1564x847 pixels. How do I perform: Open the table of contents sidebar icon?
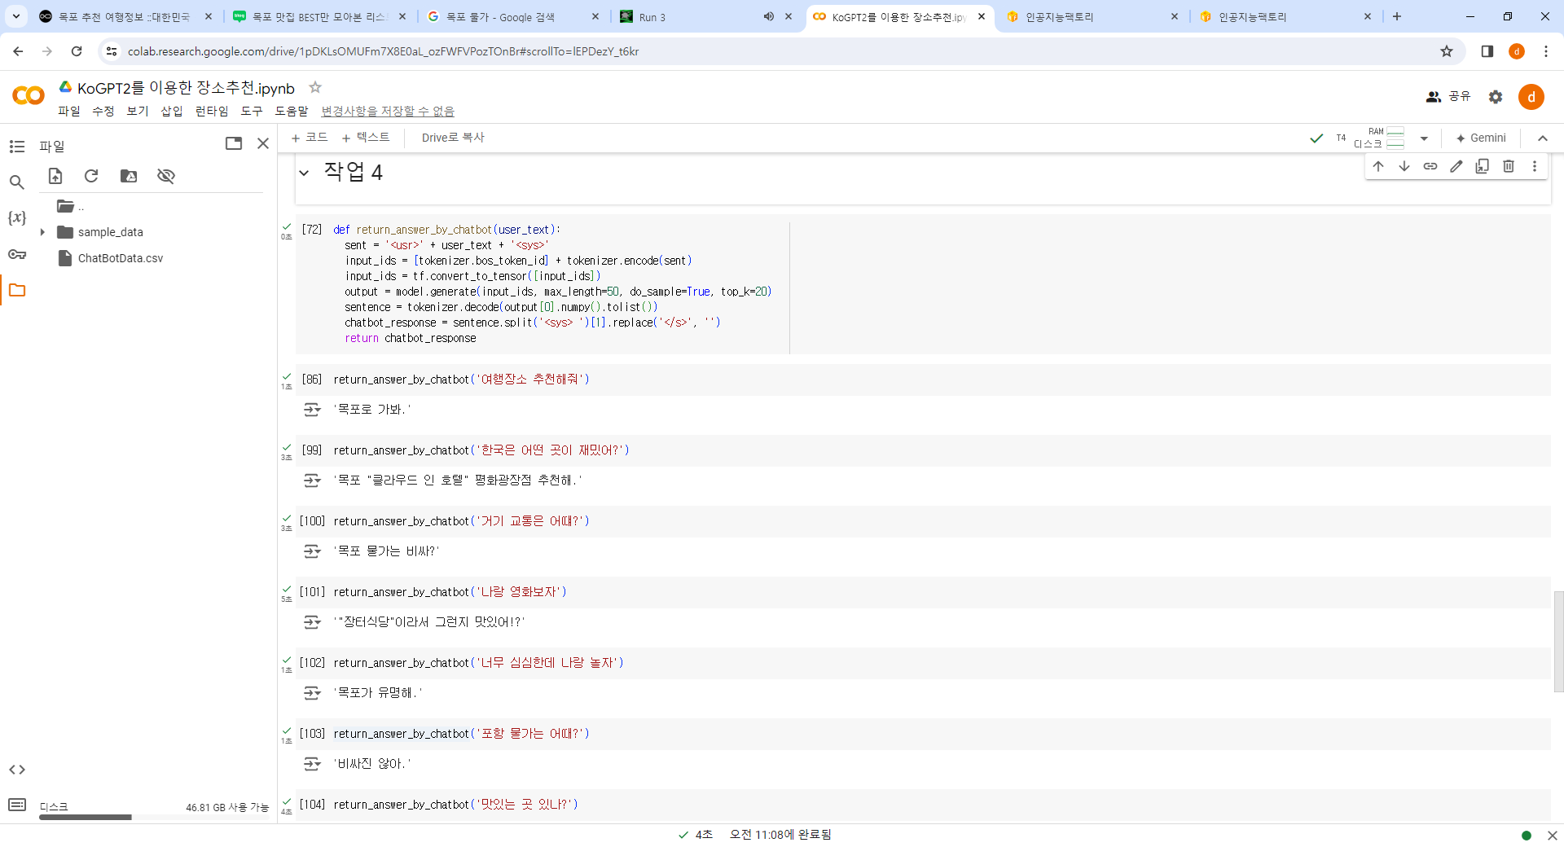[x=17, y=147]
